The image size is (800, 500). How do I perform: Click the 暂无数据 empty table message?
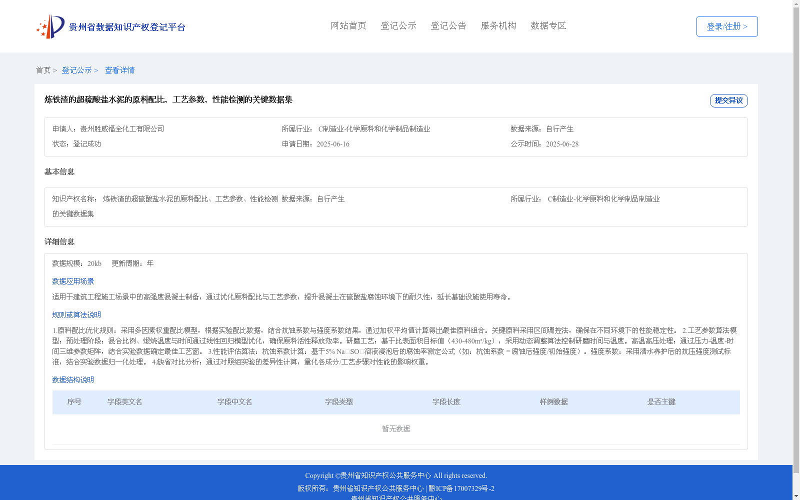pos(396,429)
